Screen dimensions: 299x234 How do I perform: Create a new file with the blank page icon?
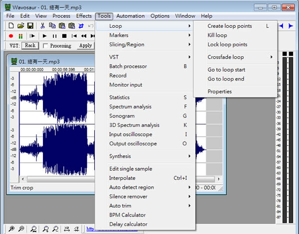point(11,25)
